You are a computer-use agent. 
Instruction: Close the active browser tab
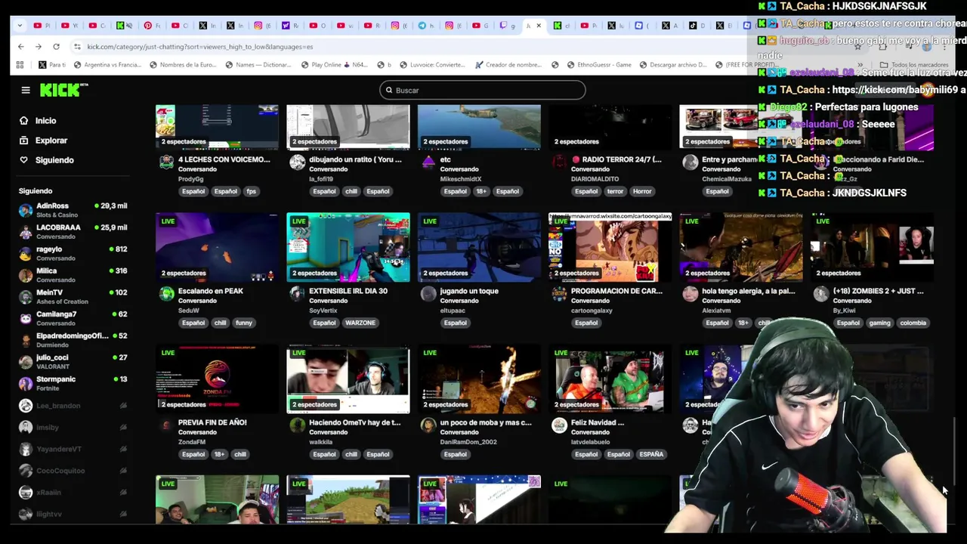[x=538, y=25]
